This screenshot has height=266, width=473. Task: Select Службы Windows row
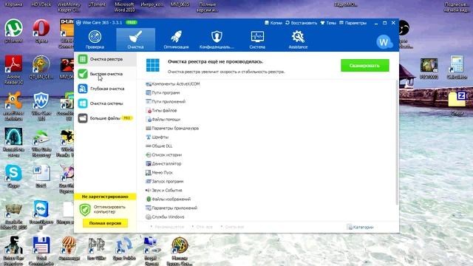click(165, 216)
